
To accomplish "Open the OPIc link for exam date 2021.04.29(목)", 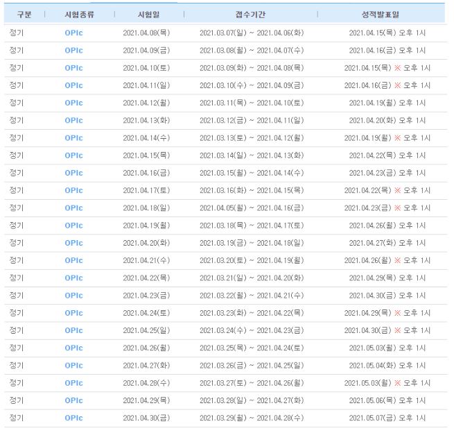I will click(x=73, y=400).
